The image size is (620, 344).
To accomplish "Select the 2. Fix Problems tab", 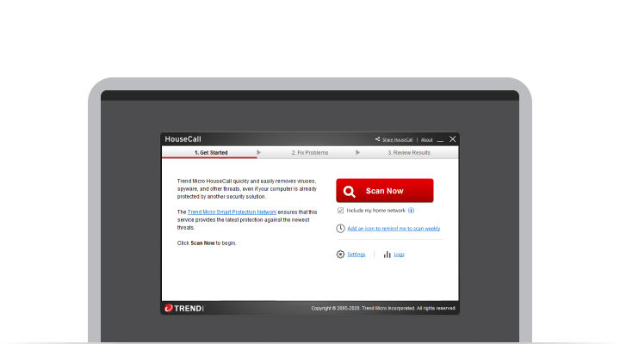I will point(310,152).
